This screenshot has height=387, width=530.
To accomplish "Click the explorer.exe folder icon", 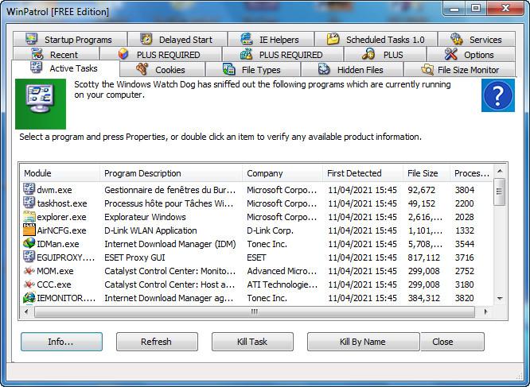I will coord(29,216).
